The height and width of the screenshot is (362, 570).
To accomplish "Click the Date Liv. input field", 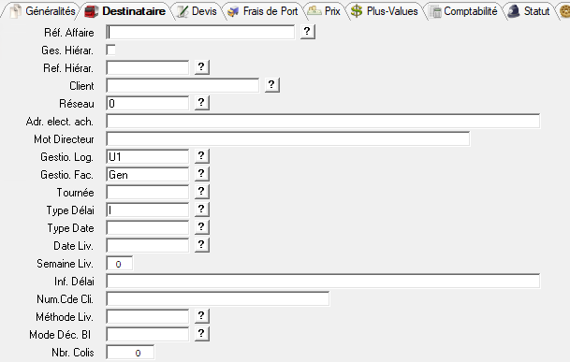I will click(148, 246).
